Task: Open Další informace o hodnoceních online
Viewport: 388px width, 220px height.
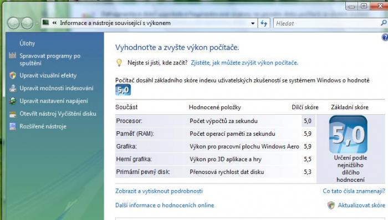Action: click(165, 205)
